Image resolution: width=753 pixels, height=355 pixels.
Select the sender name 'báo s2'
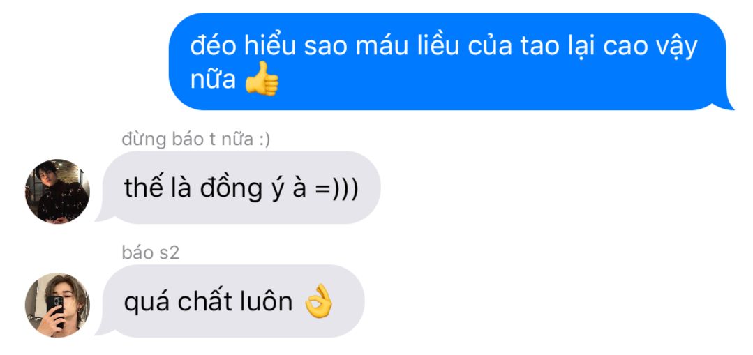coord(150,252)
